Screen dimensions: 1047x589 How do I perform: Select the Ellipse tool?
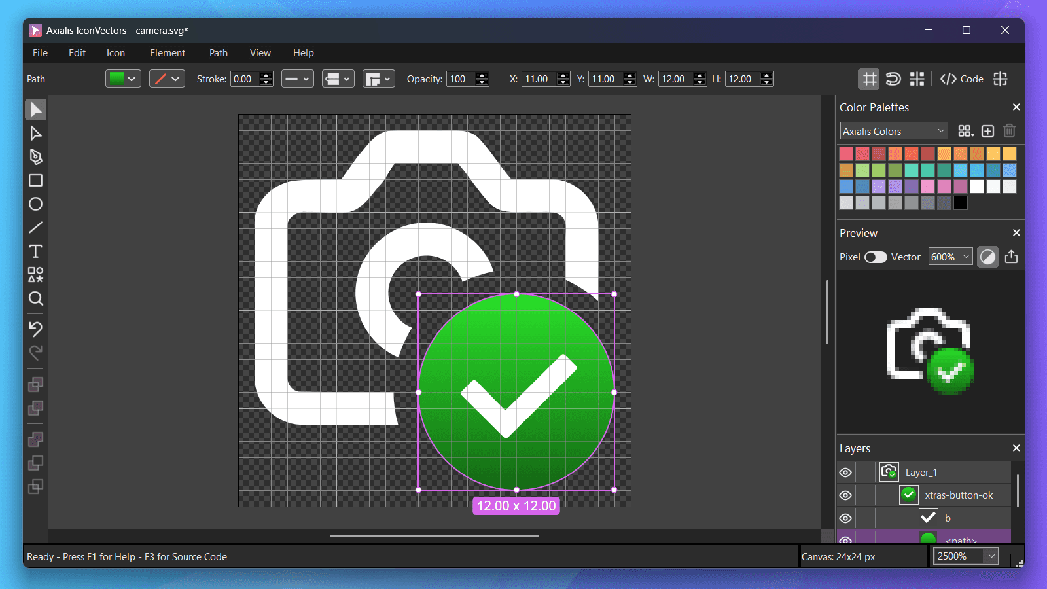(x=36, y=204)
